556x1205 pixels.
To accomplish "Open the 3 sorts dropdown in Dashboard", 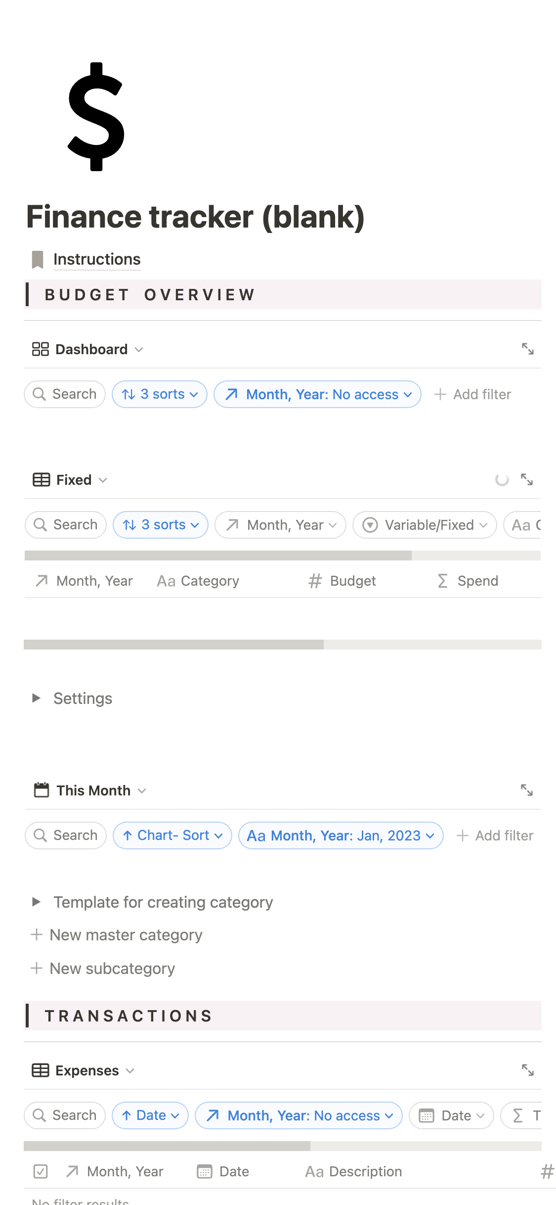I will tap(159, 394).
